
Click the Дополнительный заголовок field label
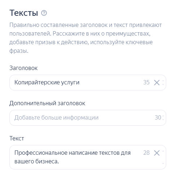pyautogui.click(x=47, y=103)
